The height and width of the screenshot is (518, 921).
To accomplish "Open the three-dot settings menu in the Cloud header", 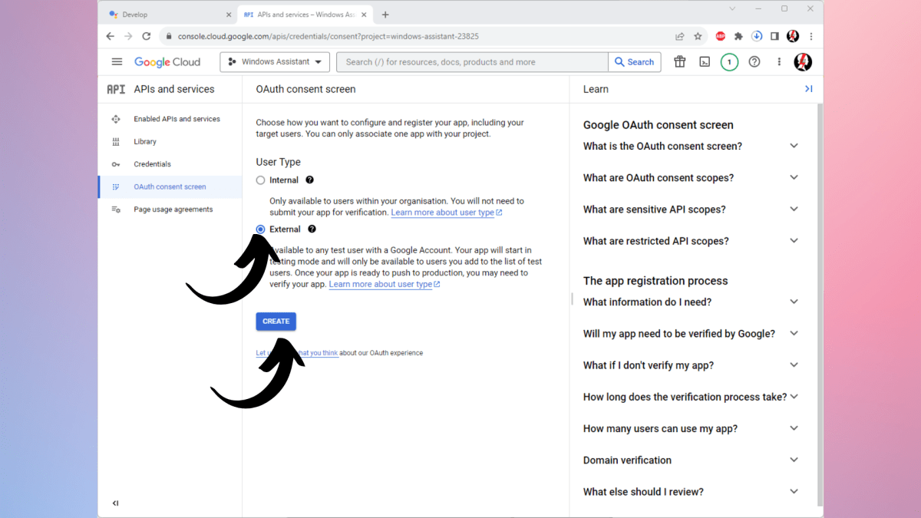I will [779, 62].
